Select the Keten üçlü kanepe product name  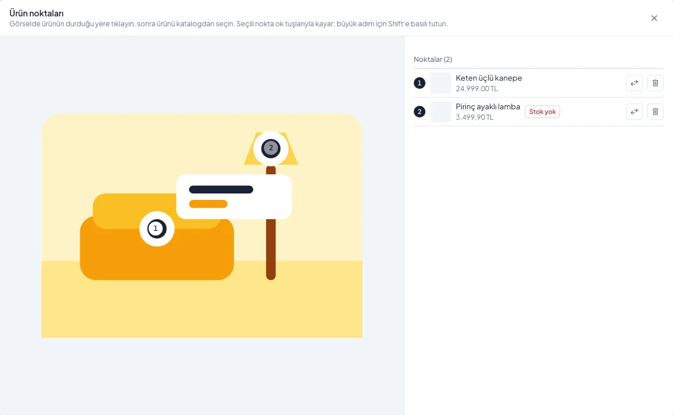click(x=489, y=78)
